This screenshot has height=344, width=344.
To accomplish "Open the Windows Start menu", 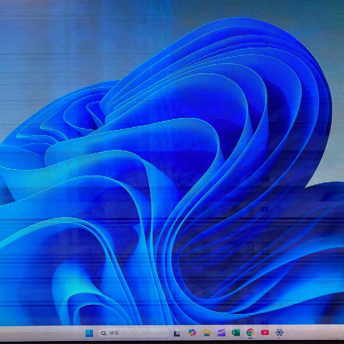I will (89, 333).
